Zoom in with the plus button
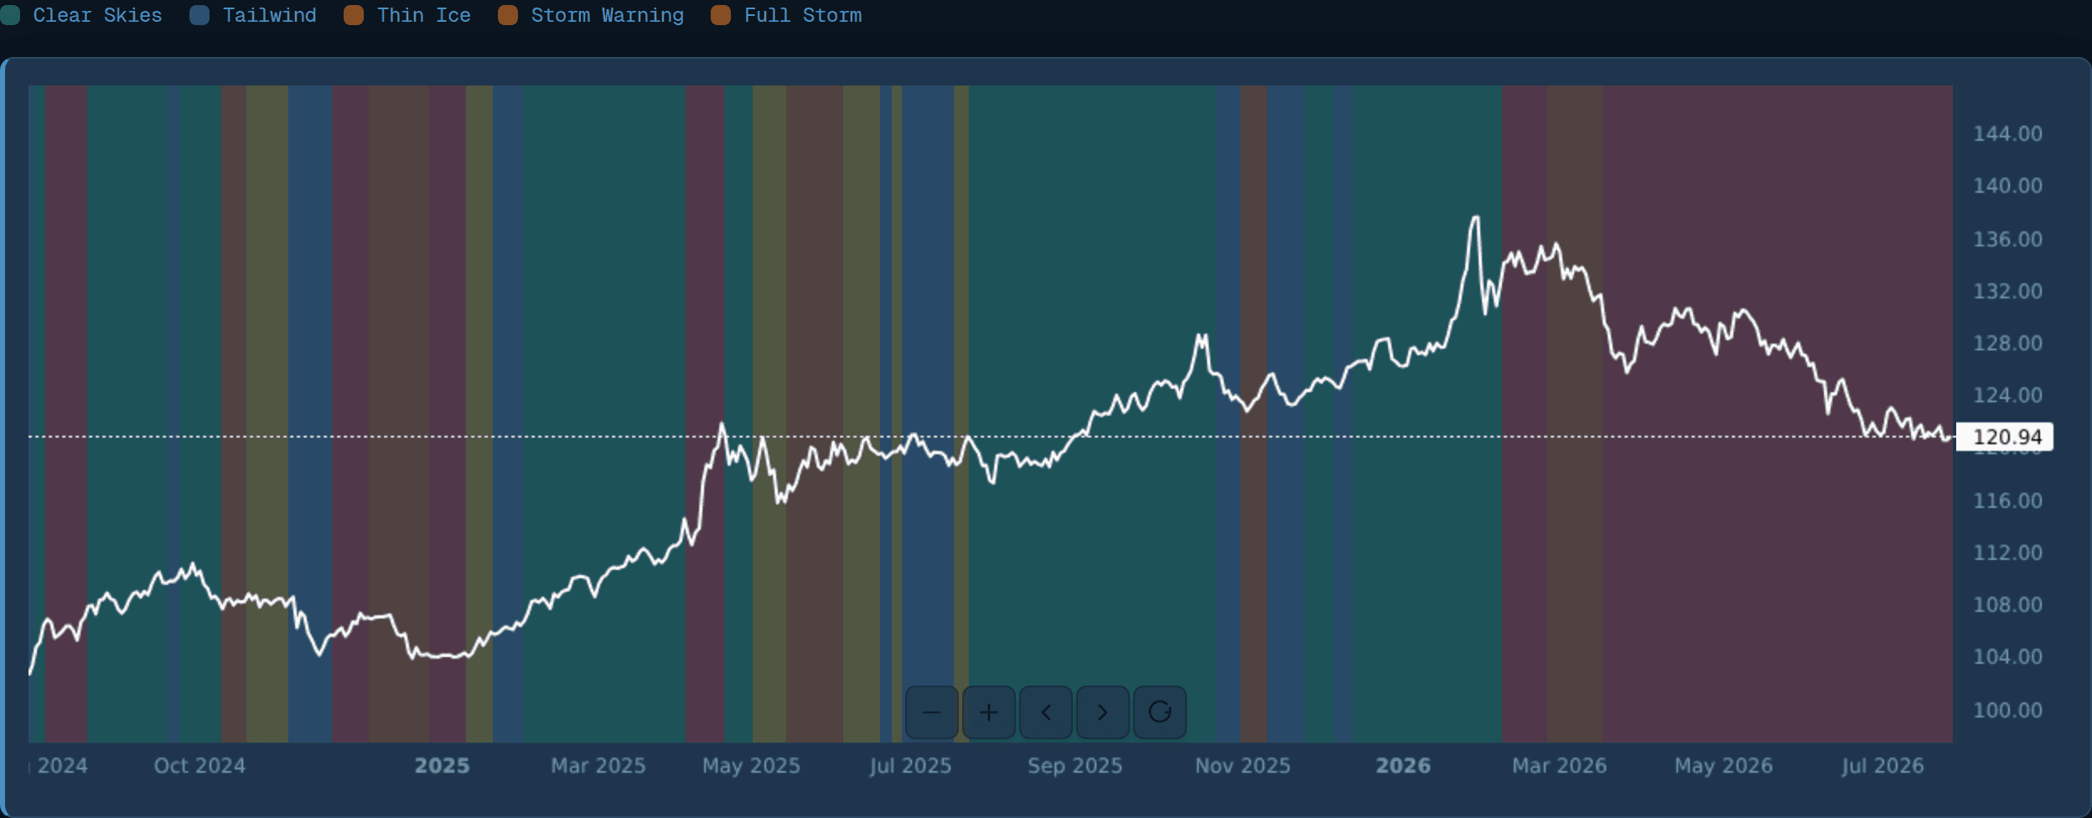This screenshot has height=818, width=2092. 989,712
